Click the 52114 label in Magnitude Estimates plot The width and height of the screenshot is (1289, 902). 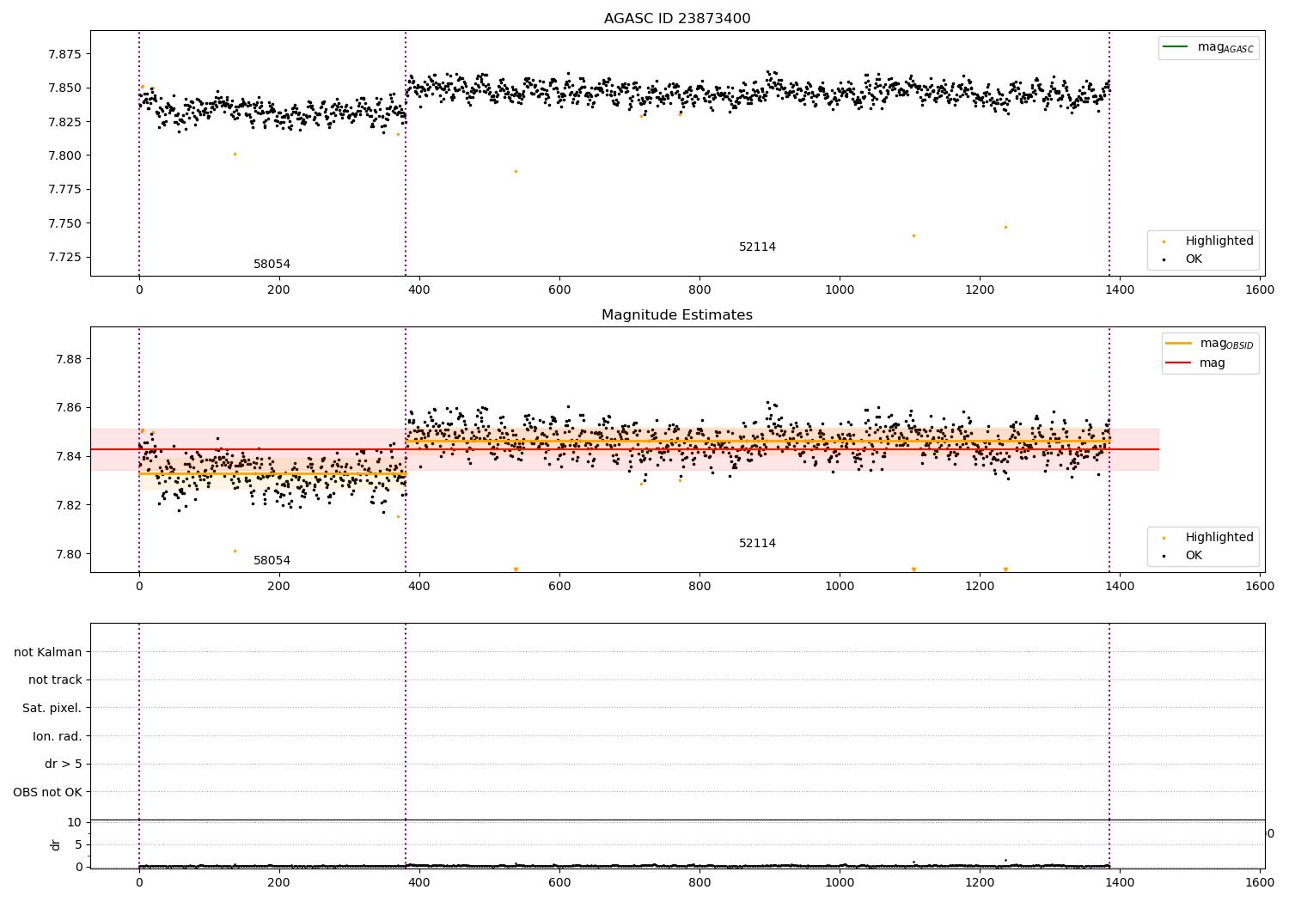point(757,544)
